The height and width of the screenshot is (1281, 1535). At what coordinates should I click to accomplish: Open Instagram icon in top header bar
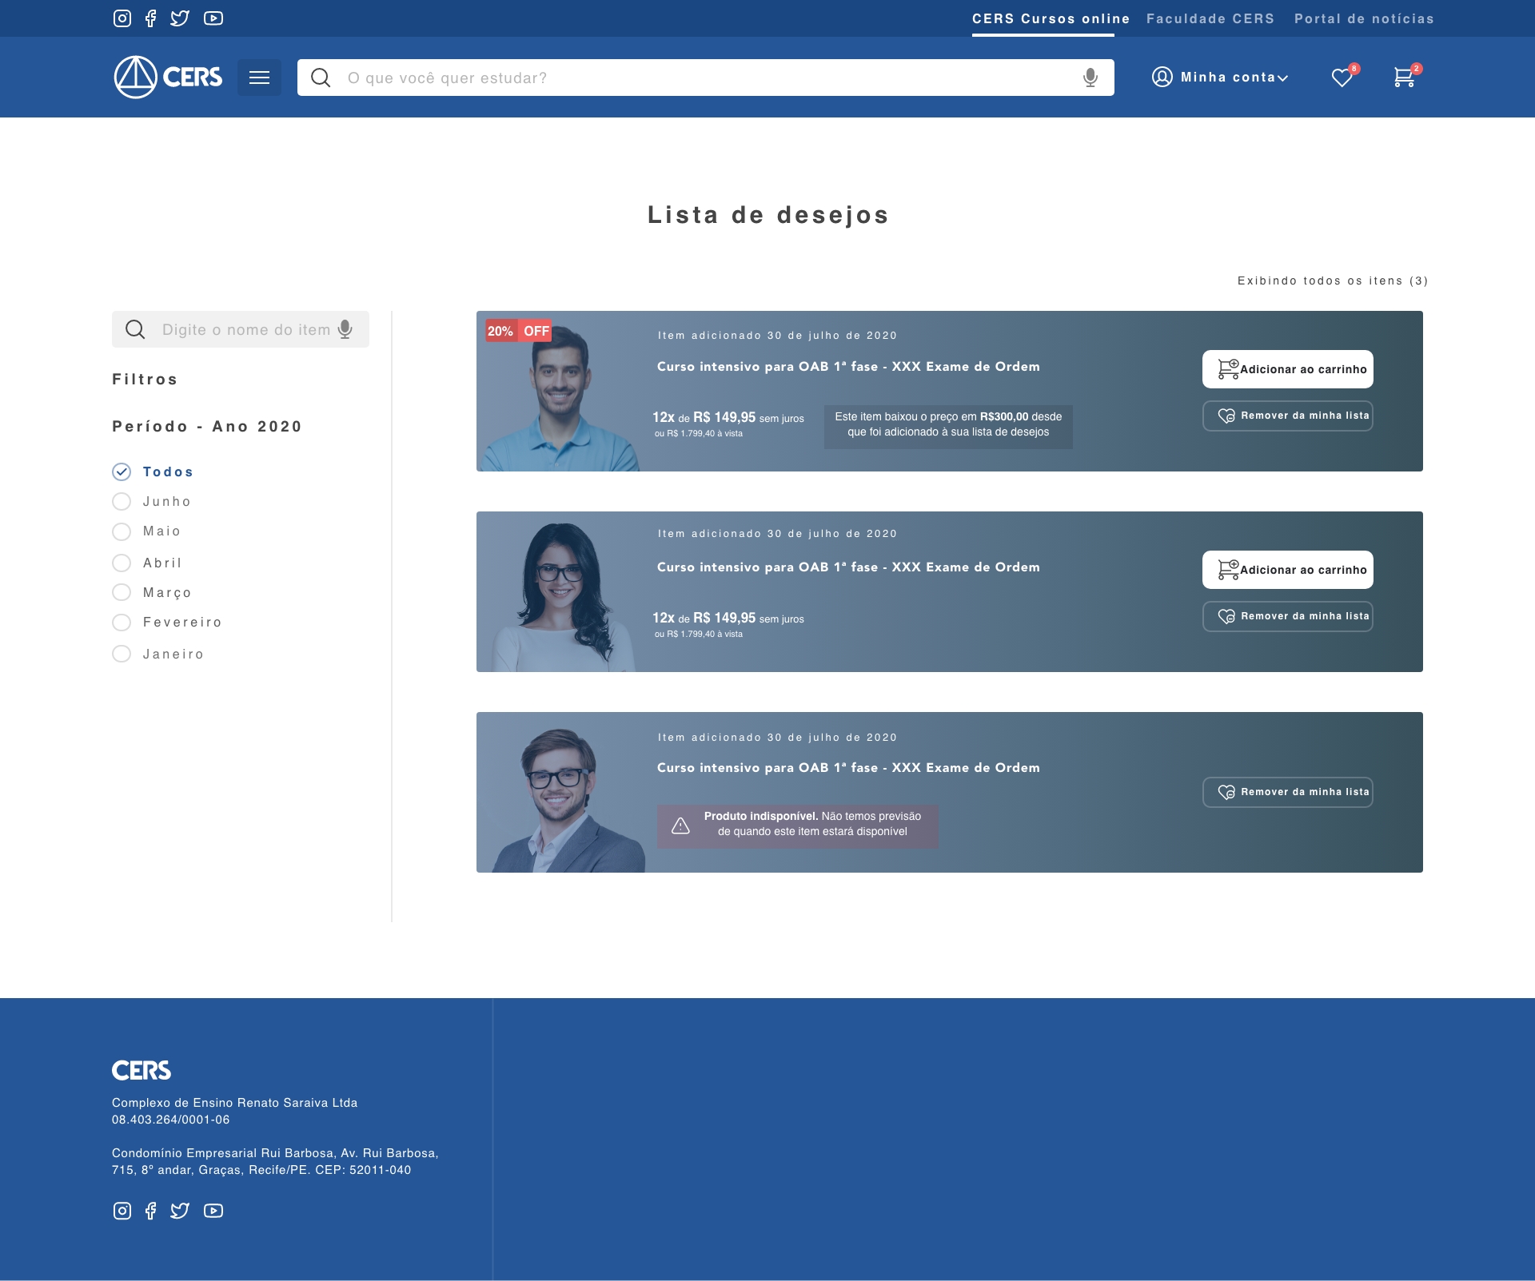coord(122,18)
